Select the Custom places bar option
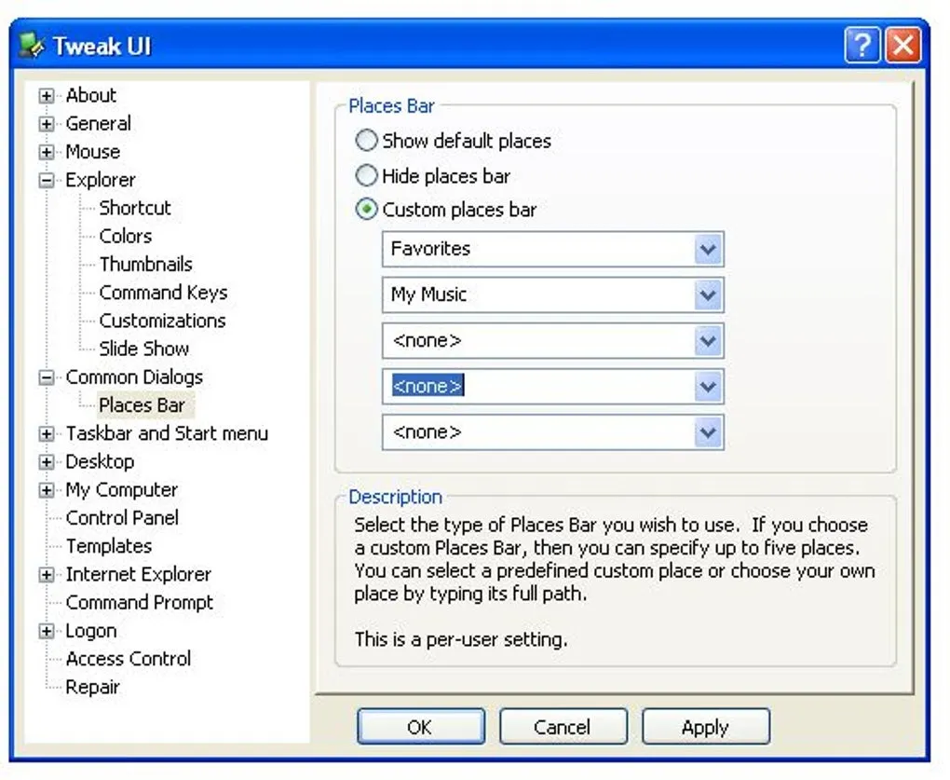 pos(366,209)
